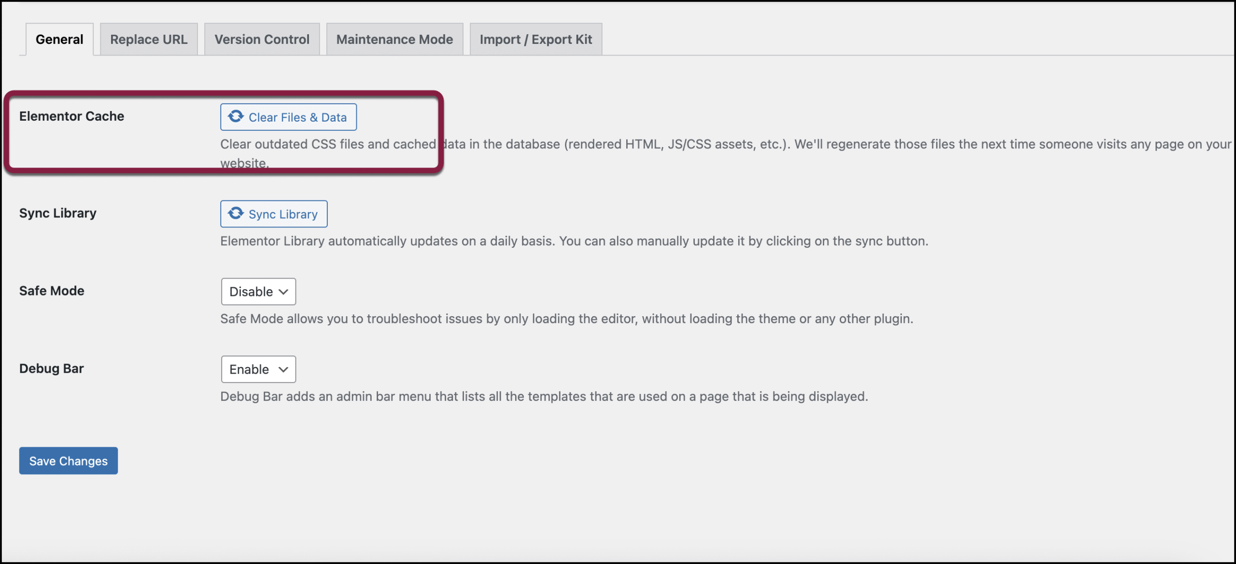
Task: Select the dropdown chevron next to Enable
Action: pyautogui.click(x=283, y=369)
